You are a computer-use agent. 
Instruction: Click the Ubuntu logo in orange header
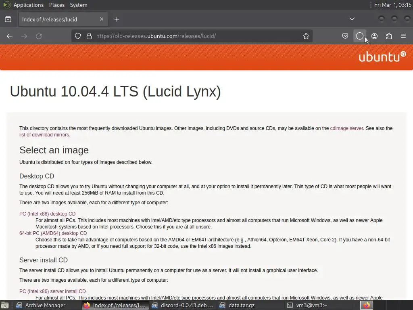point(382,57)
